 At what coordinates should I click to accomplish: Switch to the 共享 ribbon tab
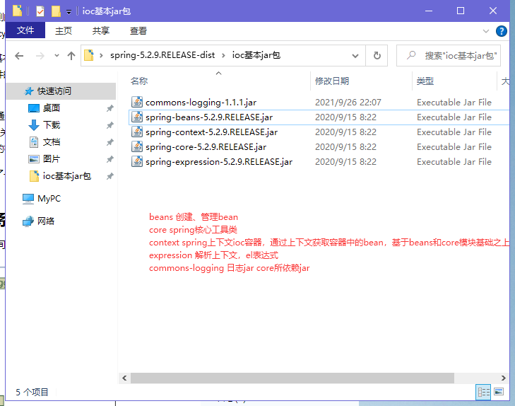click(x=101, y=30)
